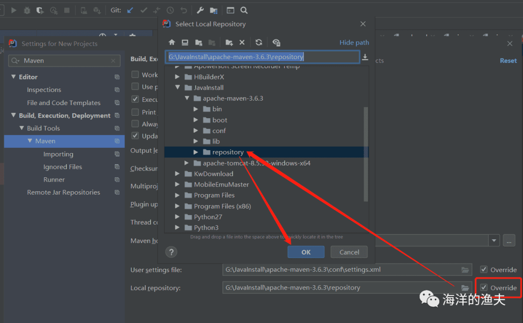Open the Importing settings page
Viewport: 523px width, 323px height.
[59, 154]
